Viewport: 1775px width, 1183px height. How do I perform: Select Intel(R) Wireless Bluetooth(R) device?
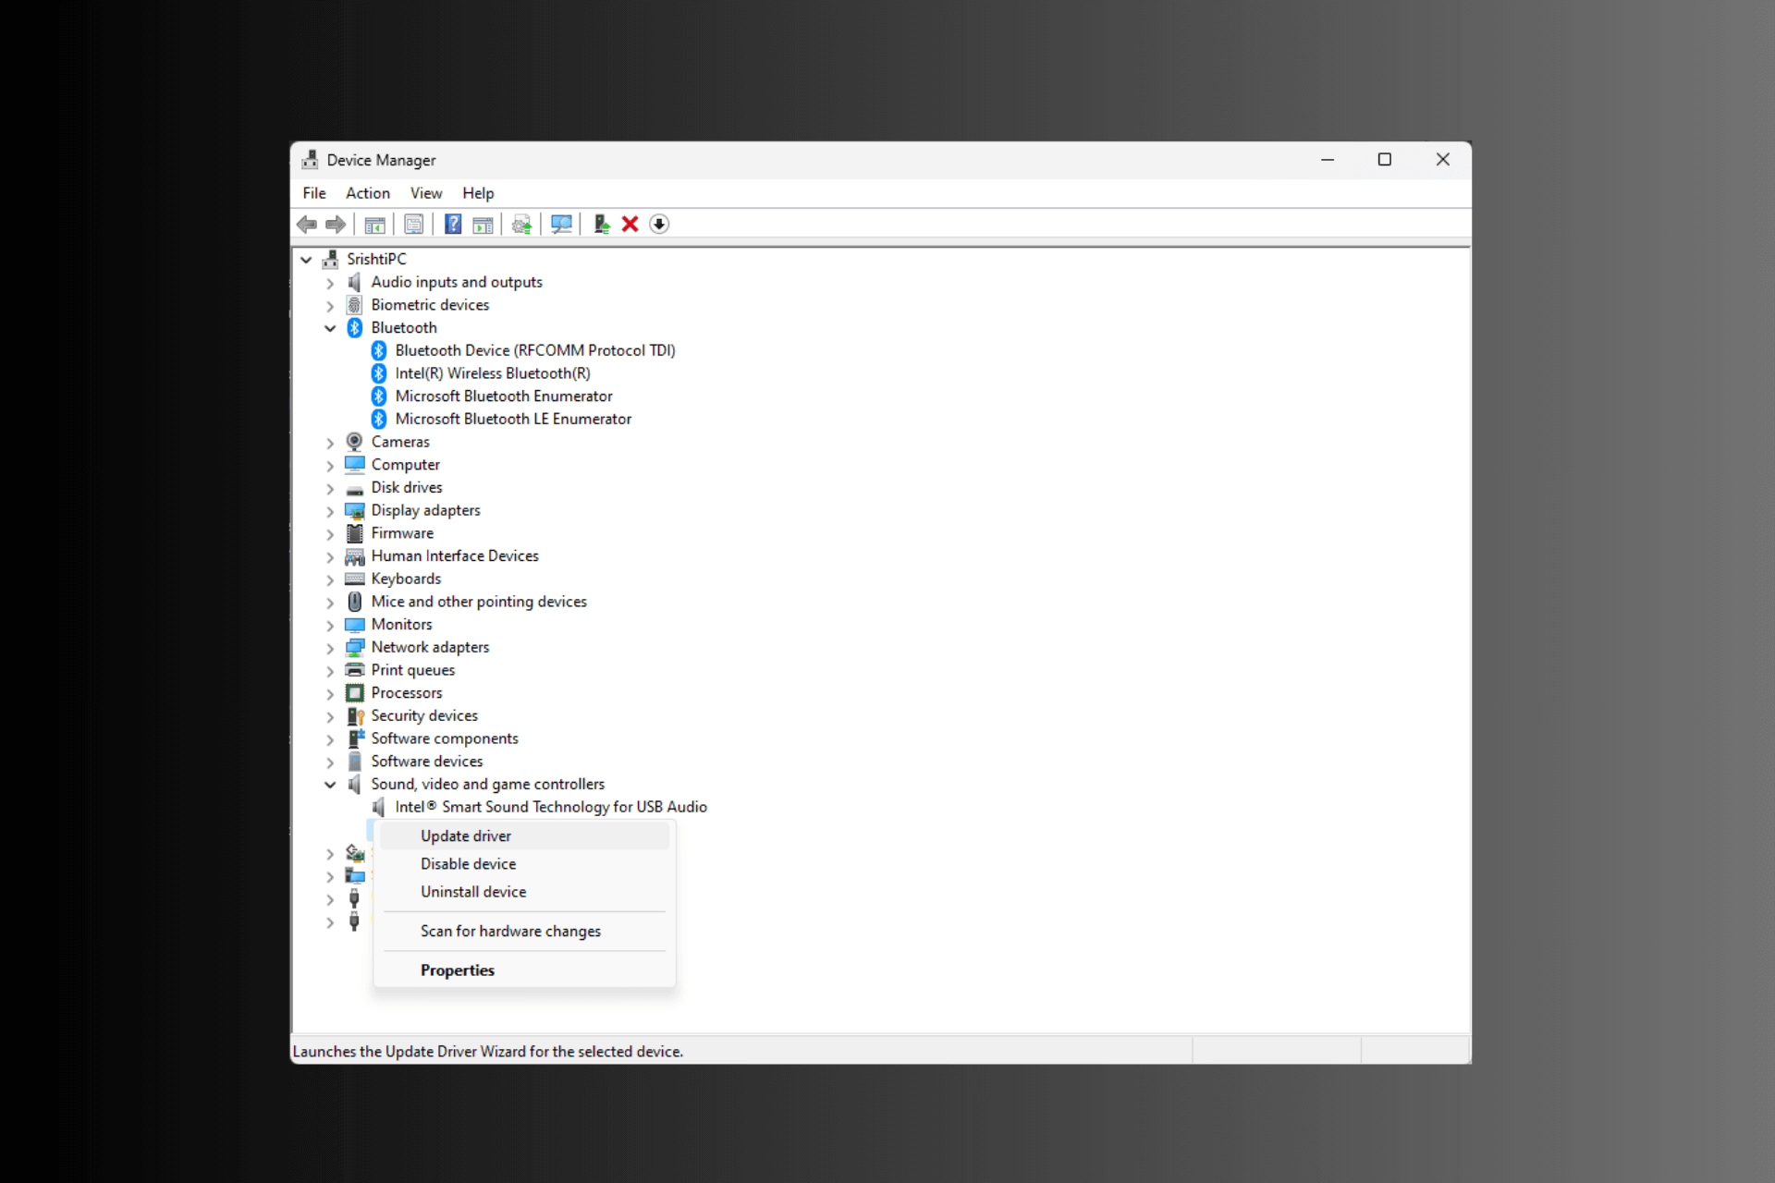click(x=492, y=373)
